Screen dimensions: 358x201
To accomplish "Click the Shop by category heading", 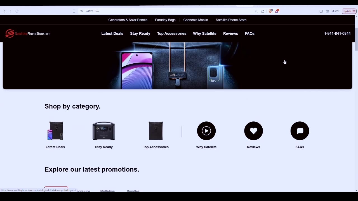I will coord(72,106).
